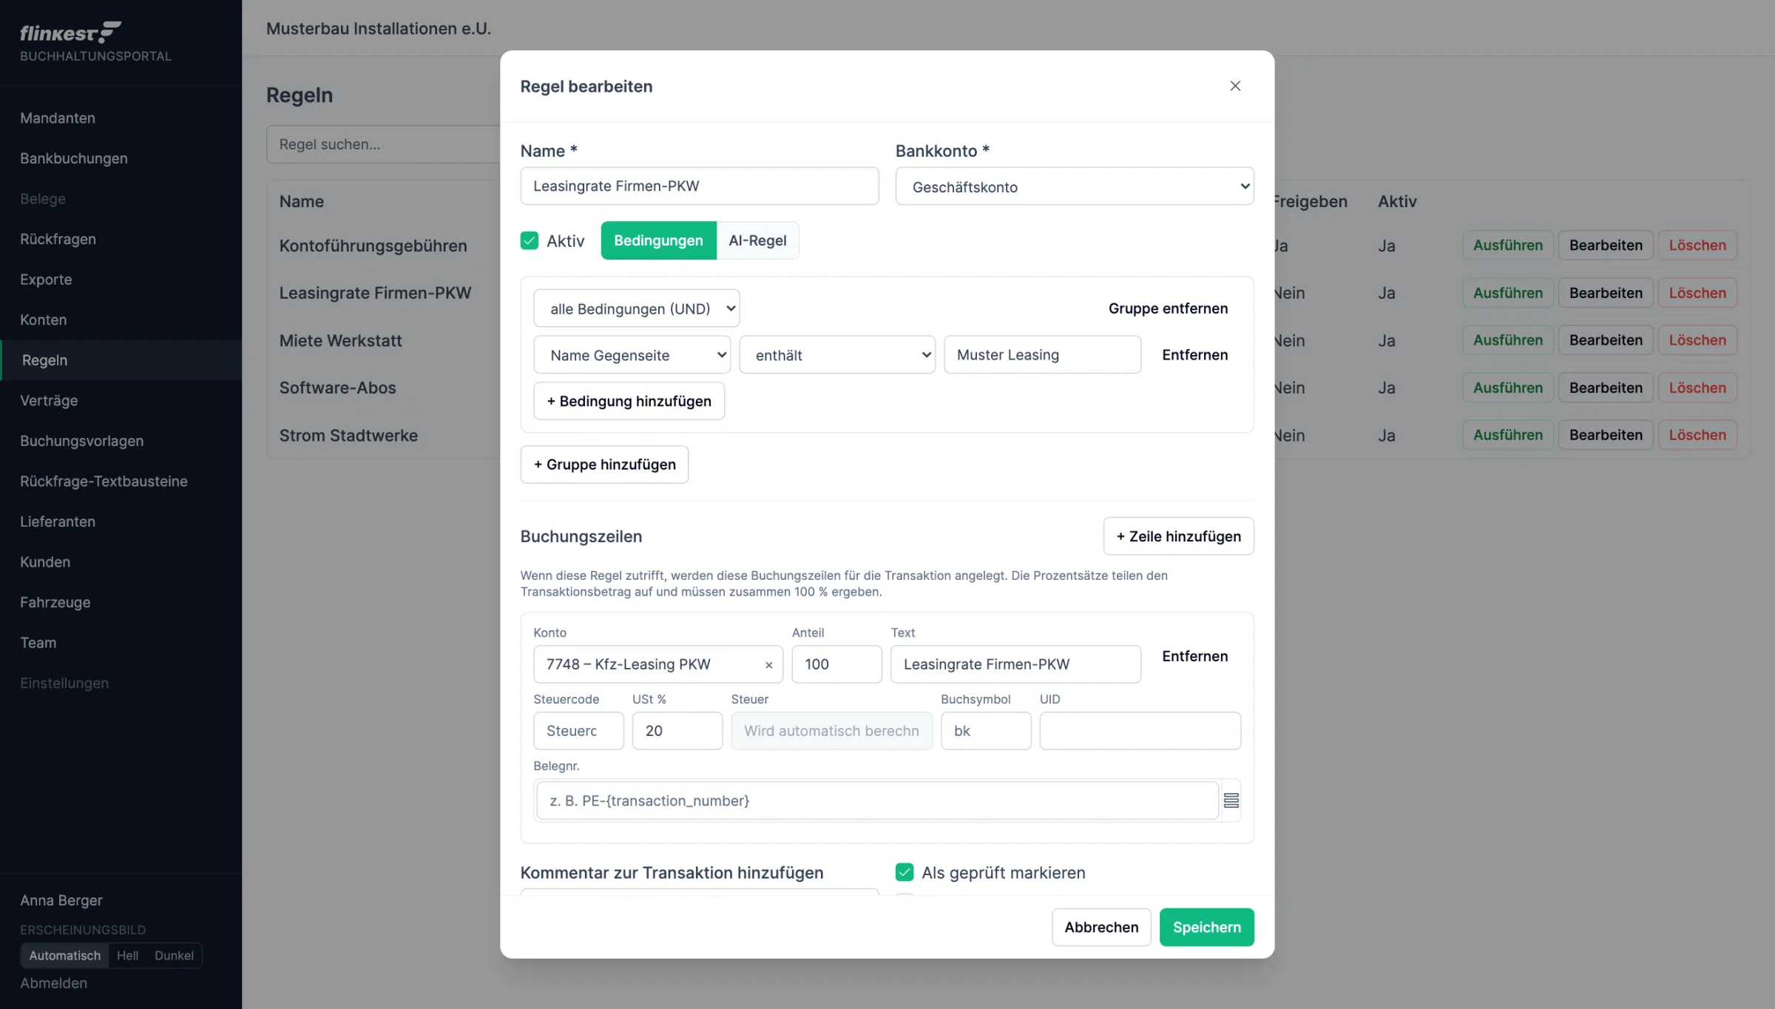This screenshot has width=1775, height=1009.
Task: Switch to the Bedingungen tab
Action: point(658,240)
